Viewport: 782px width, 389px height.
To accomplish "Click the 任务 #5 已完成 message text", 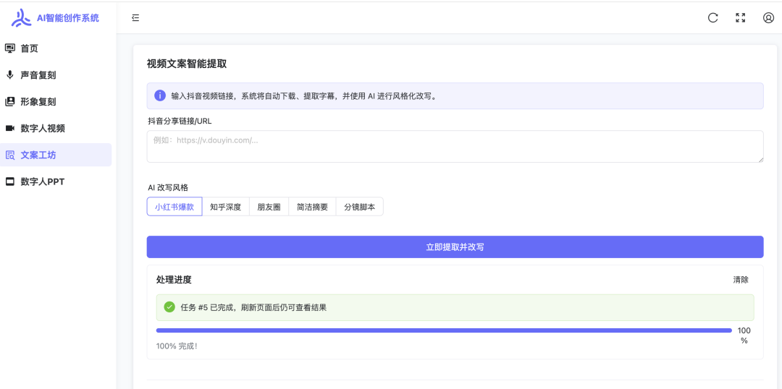I will pyautogui.click(x=254, y=307).
